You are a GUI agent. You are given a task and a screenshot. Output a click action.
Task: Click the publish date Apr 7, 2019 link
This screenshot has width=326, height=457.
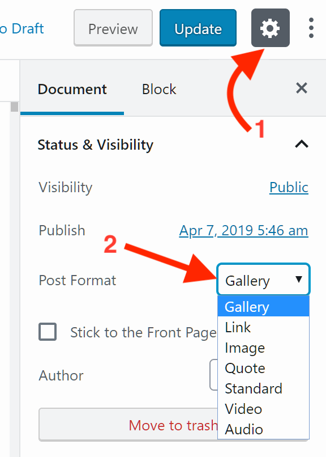[243, 230]
